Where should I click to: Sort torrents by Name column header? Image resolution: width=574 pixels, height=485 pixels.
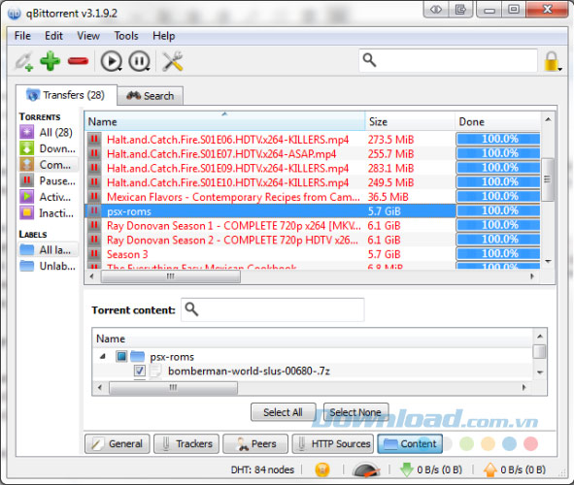click(x=224, y=121)
